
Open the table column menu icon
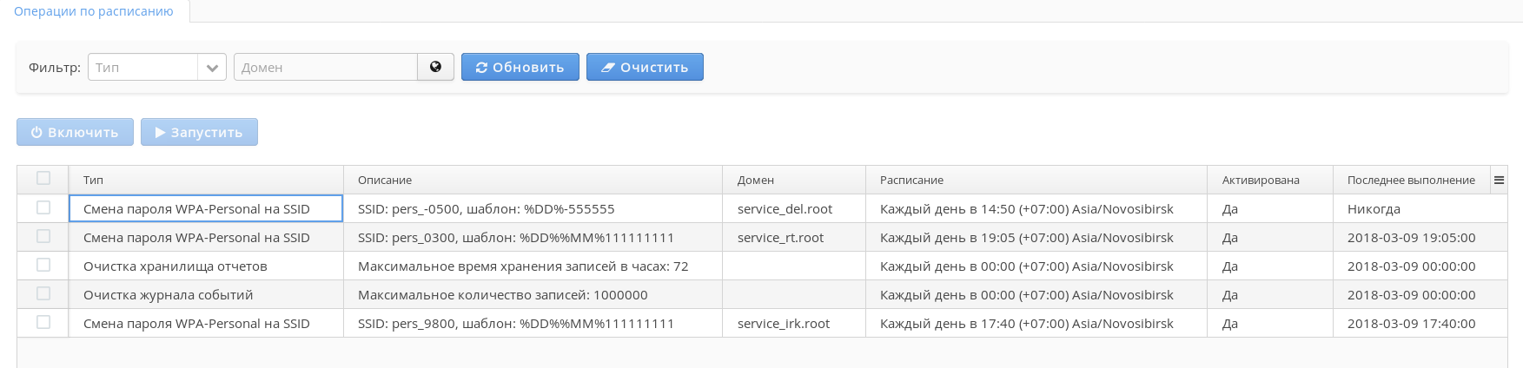pos(1499,180)
